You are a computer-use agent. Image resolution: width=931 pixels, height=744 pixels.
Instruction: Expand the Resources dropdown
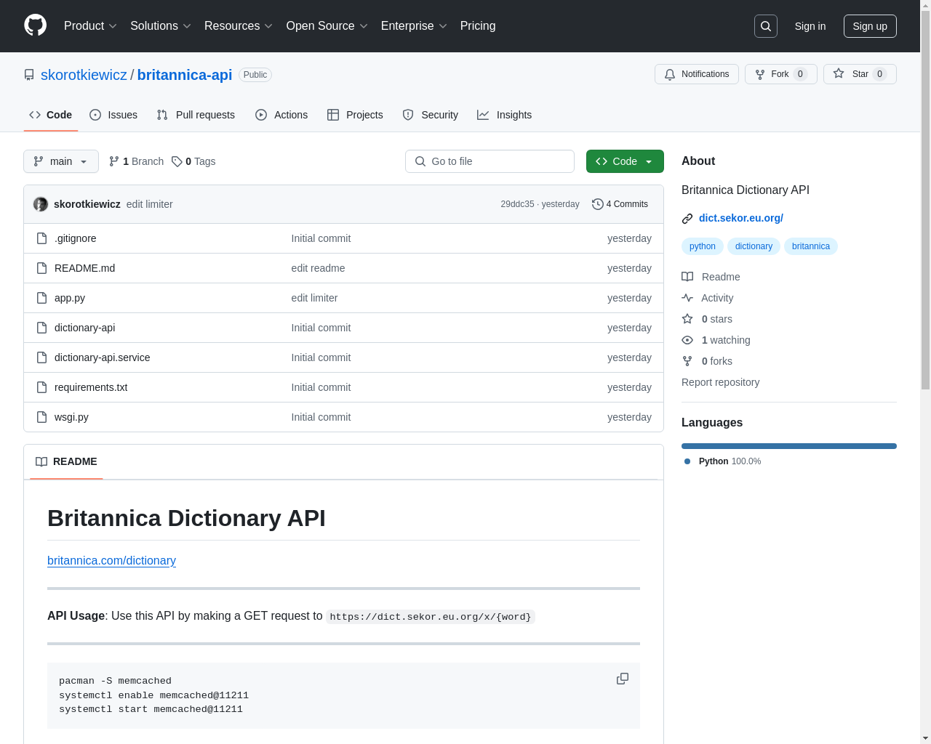(239, 26)
